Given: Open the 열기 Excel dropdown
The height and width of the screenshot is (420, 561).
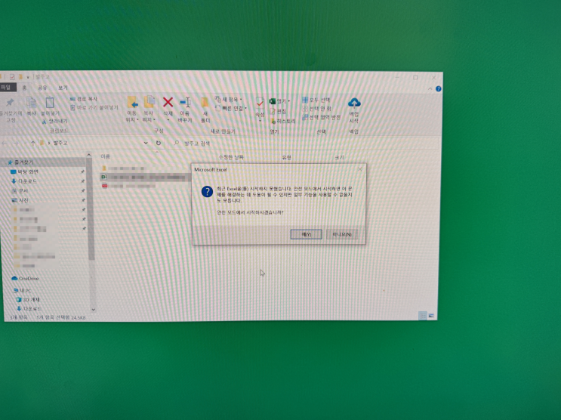Looking at the screenshot, I should [280, 101].
